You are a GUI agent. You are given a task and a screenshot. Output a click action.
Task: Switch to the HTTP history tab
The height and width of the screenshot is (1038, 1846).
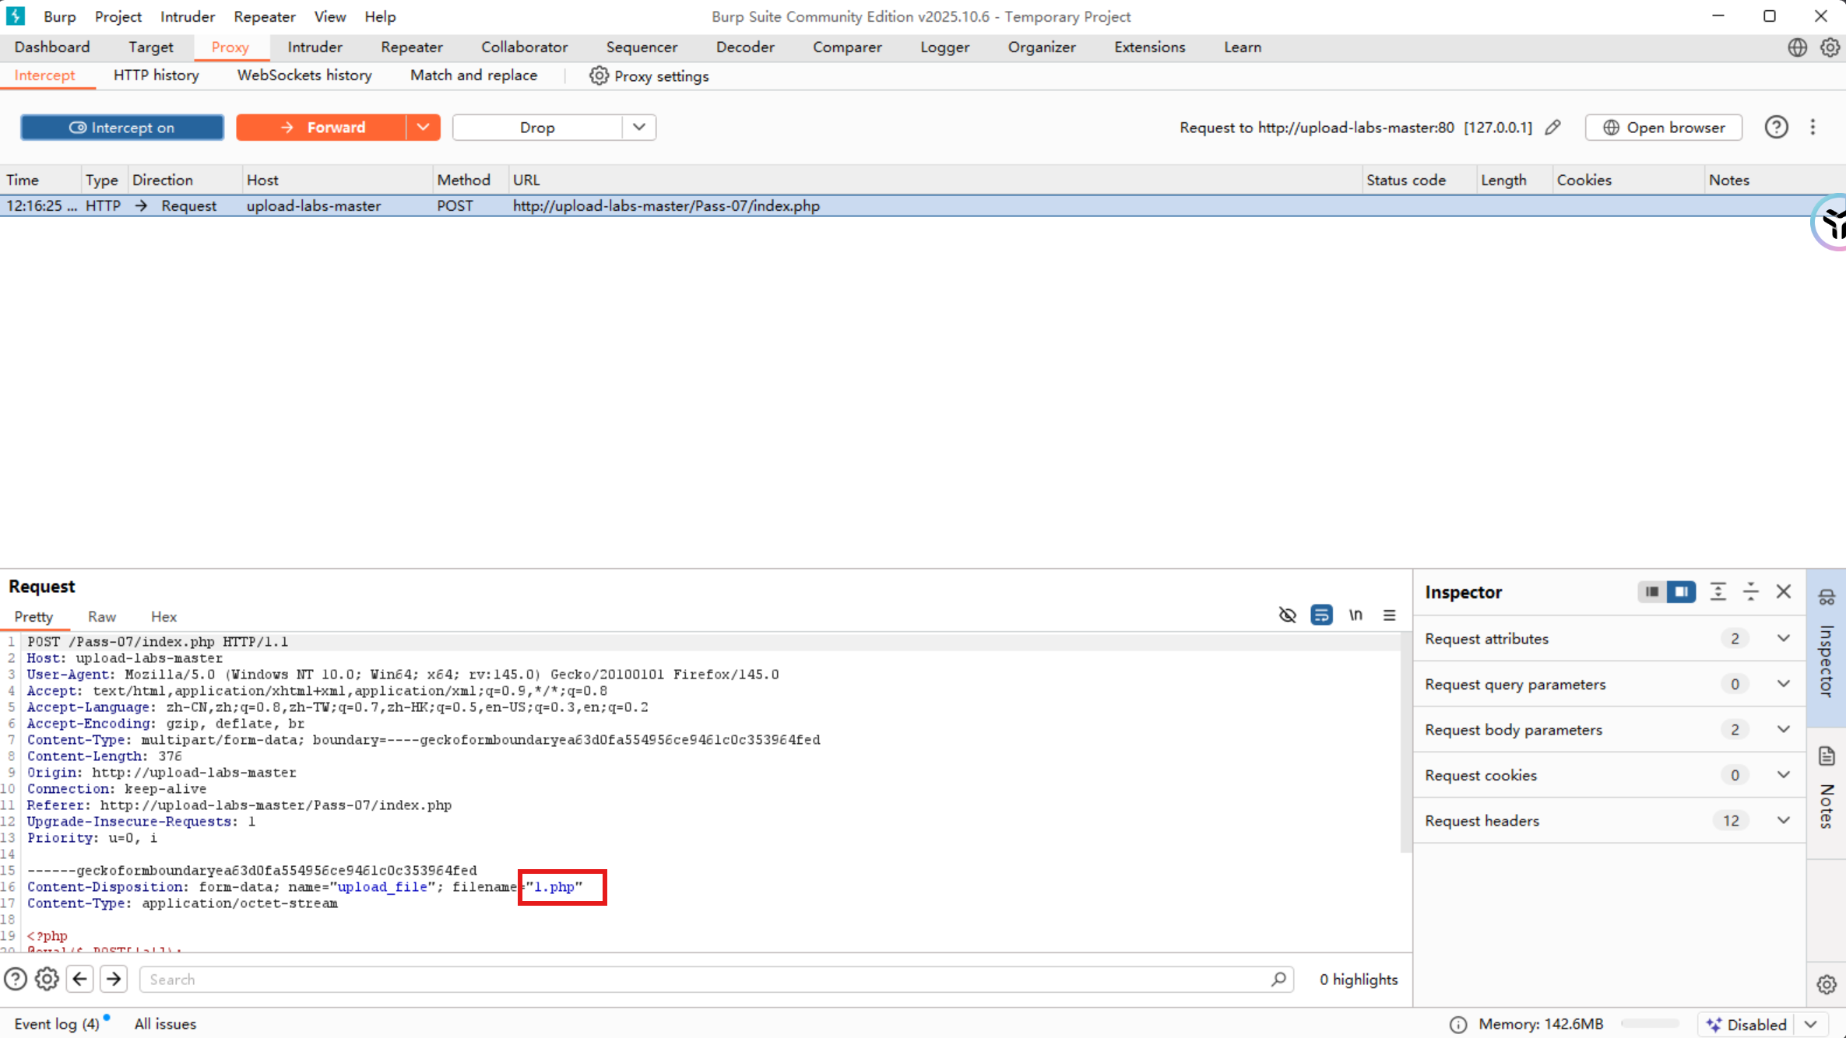(156, 75)
